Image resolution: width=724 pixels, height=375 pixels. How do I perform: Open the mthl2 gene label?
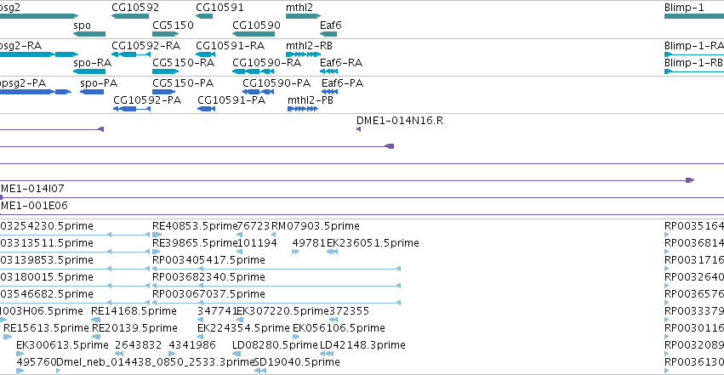coord(299,8)
